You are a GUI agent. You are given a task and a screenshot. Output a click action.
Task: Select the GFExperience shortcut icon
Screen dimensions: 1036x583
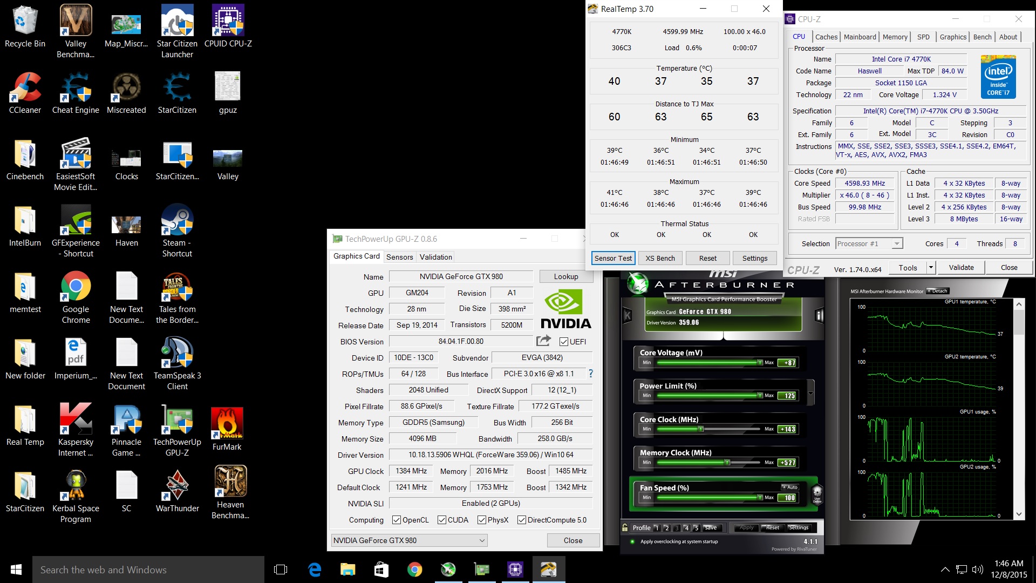pos(76,231)
